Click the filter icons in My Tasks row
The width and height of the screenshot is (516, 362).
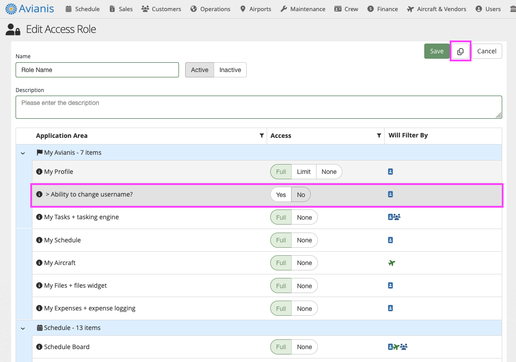(394, 217)
